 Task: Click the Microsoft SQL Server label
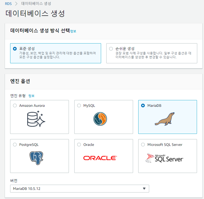[x=165, y=145]
